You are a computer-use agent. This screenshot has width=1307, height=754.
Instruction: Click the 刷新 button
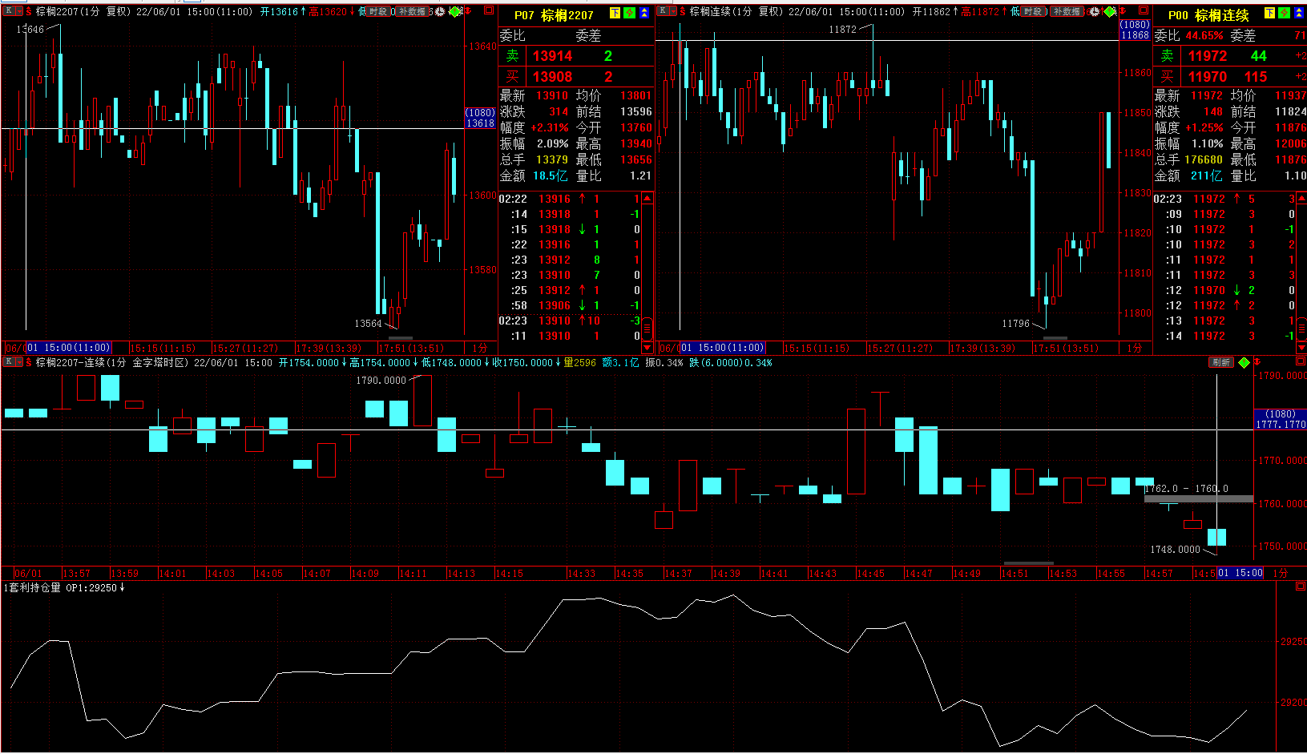[1221, 363]
